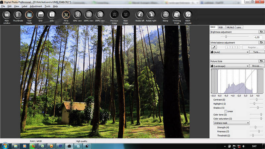Switch to the NR/ALO tab
265x149 pixels.
coord(230,27)
